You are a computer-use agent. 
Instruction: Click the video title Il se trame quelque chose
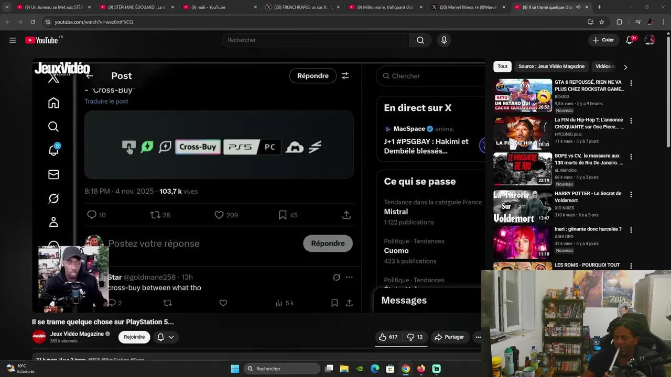pos(103,322)
